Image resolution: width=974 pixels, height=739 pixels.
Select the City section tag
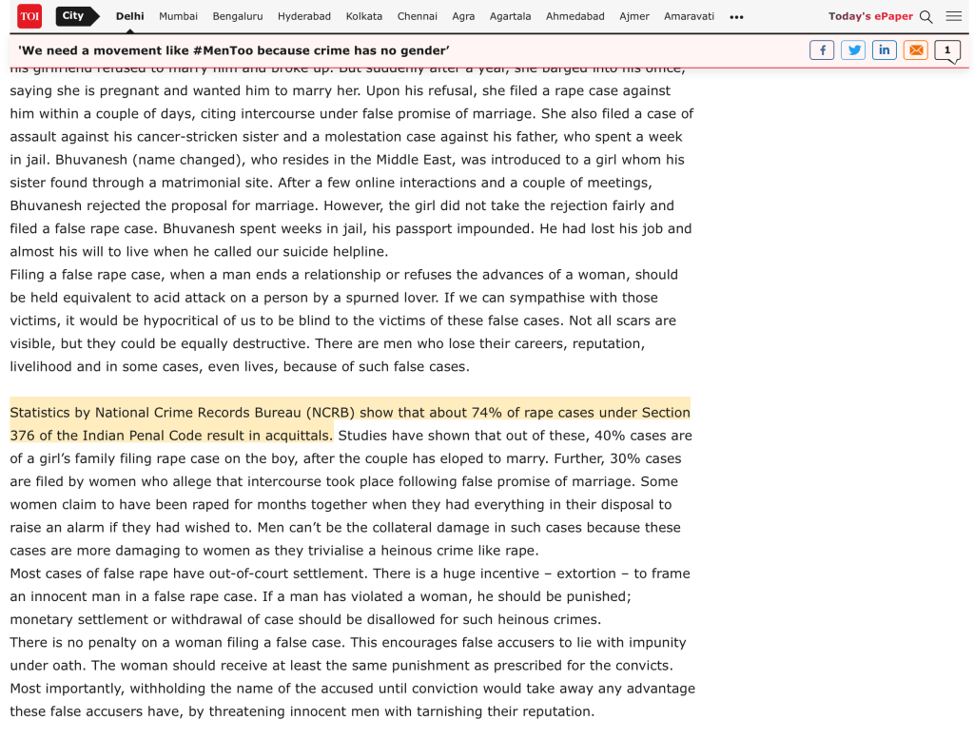74,16
